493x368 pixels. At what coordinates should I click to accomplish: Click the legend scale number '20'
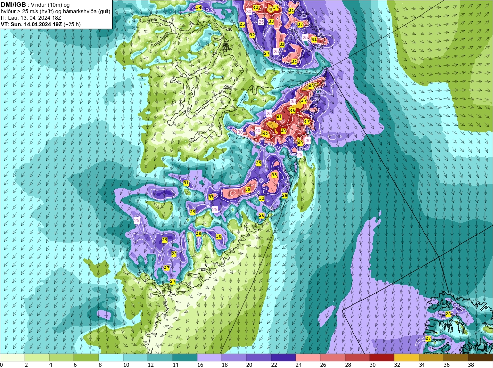[x=249, y=365]
